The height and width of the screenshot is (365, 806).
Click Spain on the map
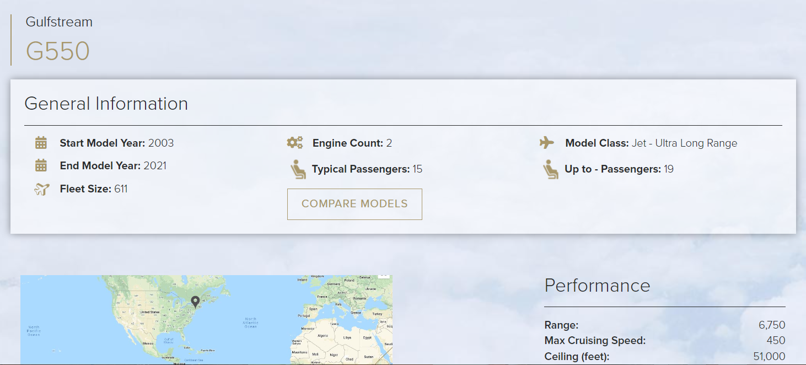[x=313, y=309]
